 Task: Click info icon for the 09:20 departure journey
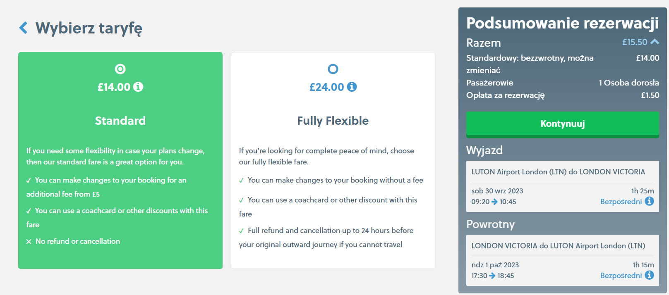click(x=650, y=201)
